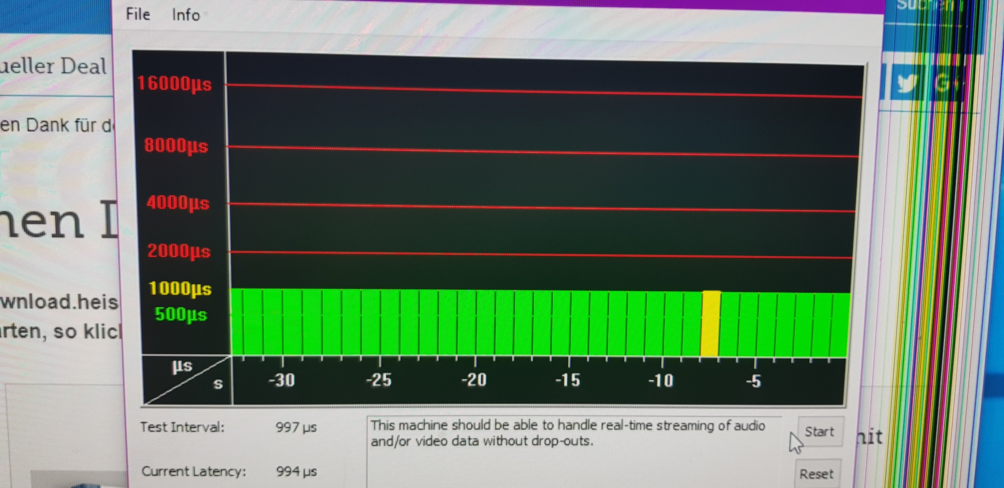Click the download.heis link in background page

point(59,302)
